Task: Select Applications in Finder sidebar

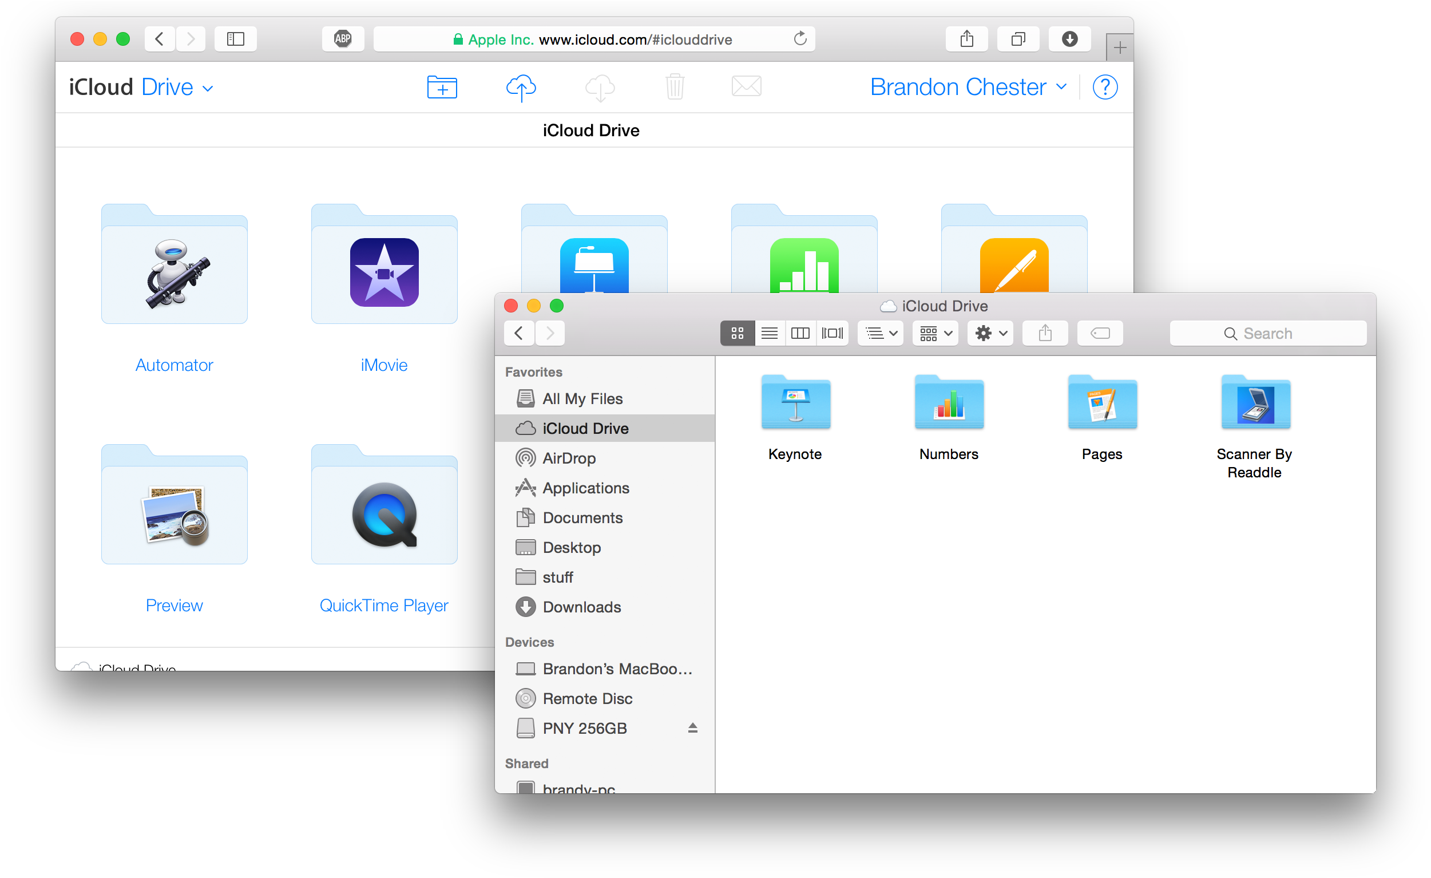Action: pyautogui.click(x=605, y=488)
